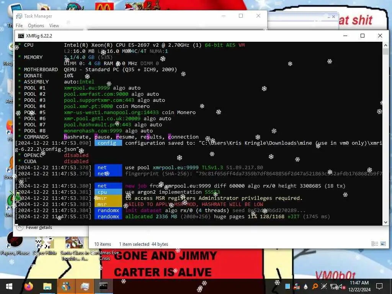
Task: Click the XMRig console scrollbar up arrow
Action: (x=385, y=45)
